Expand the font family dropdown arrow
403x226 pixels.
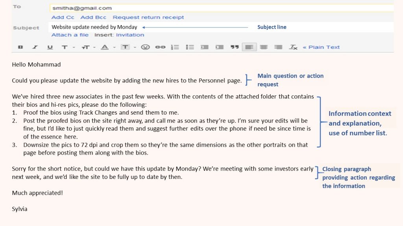pos(74,47)
